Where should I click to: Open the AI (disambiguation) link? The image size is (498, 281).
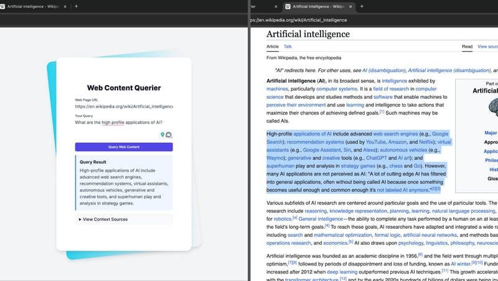pyautogui.click(x=384, y=70)
